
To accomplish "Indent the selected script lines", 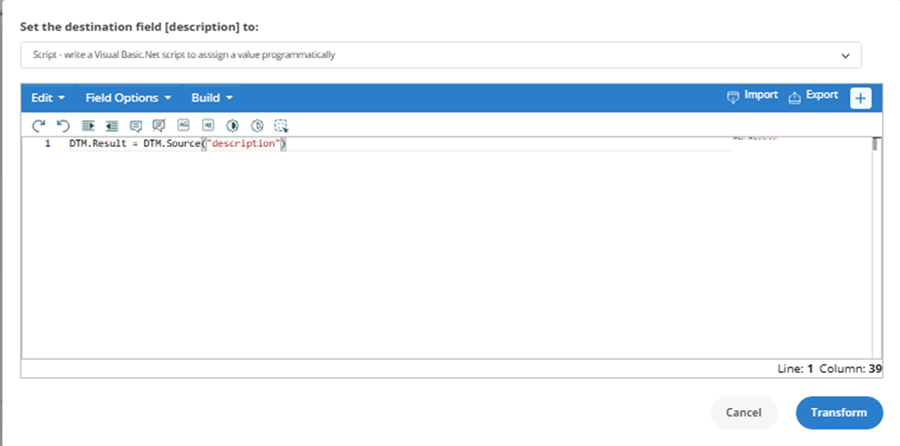I will [x=88, y=126].
